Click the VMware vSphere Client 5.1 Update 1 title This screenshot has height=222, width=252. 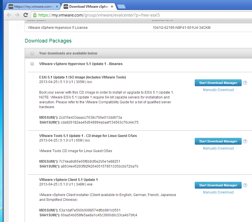[x=68, y=180]
